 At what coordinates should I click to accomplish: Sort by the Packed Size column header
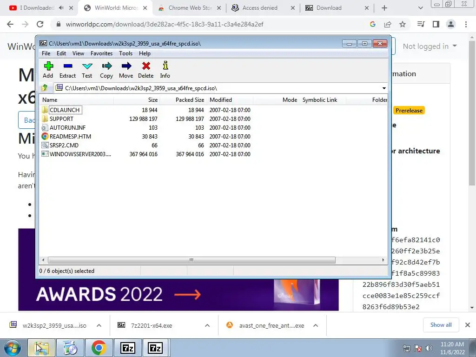[x=183, y=100]
